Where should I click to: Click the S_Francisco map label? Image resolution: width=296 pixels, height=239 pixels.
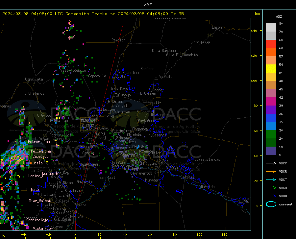pyautogui.click(x=129, y=73)
